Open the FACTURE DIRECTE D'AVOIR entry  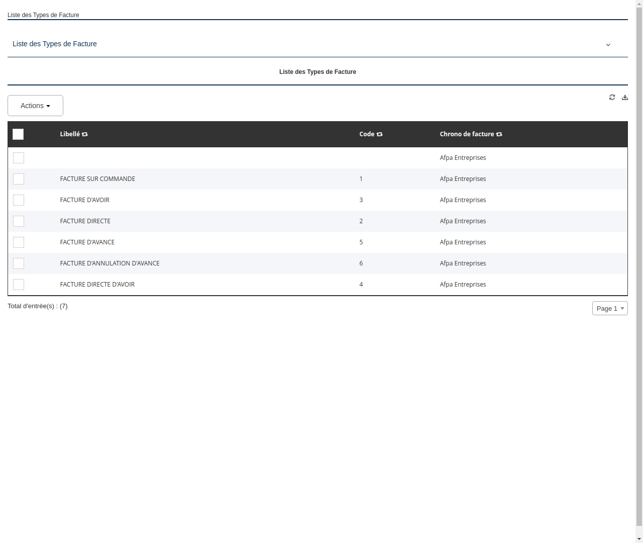tap(97, 284)
